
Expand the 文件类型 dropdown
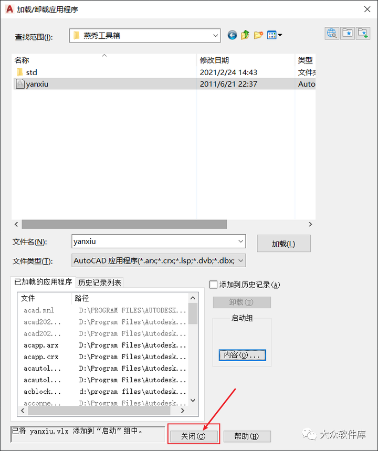click(x=241, y=261)
